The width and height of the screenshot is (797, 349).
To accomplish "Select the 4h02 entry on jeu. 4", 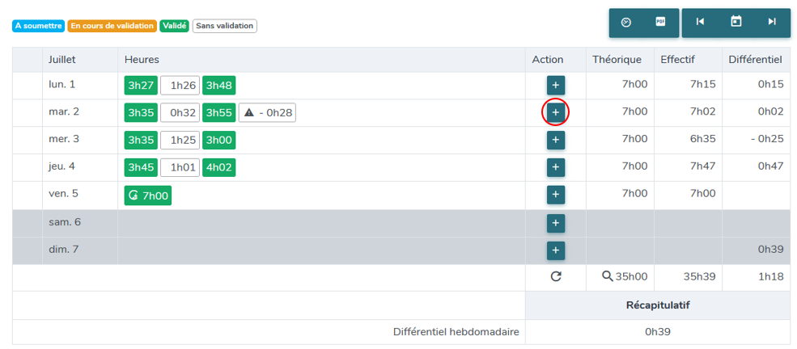I will pos(219,168).
